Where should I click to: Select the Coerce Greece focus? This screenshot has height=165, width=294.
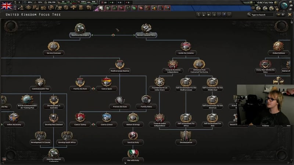[107, 120]
